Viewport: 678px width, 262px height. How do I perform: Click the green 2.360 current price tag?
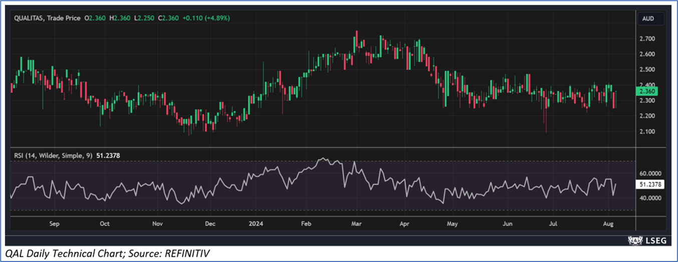pyautogui.click(x=649, y=91)
